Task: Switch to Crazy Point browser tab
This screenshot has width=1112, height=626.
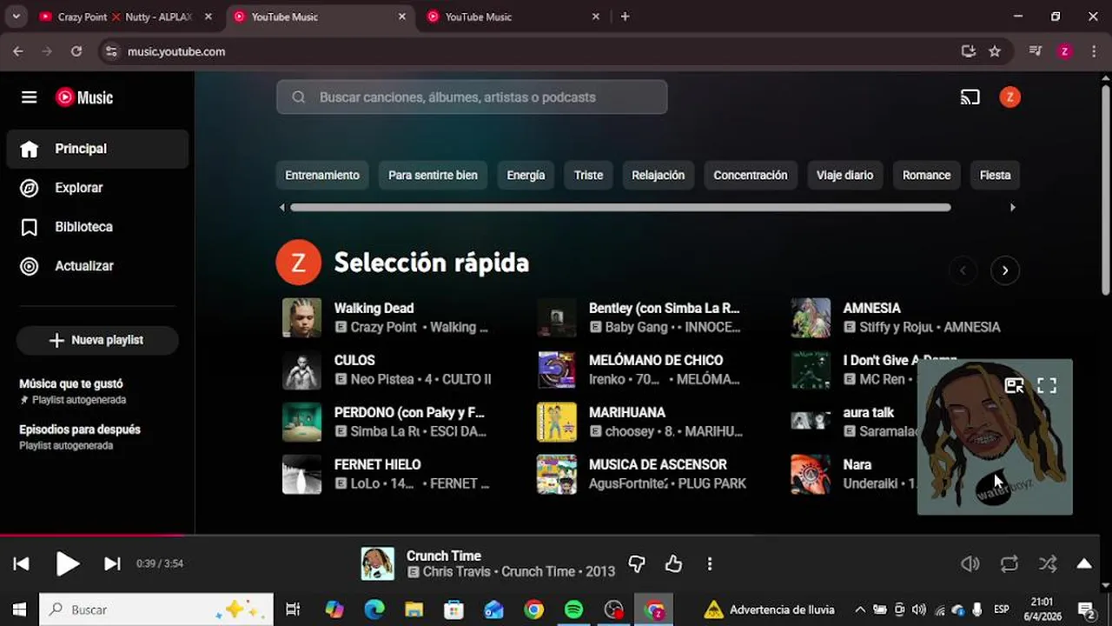Action: point(125,17)
